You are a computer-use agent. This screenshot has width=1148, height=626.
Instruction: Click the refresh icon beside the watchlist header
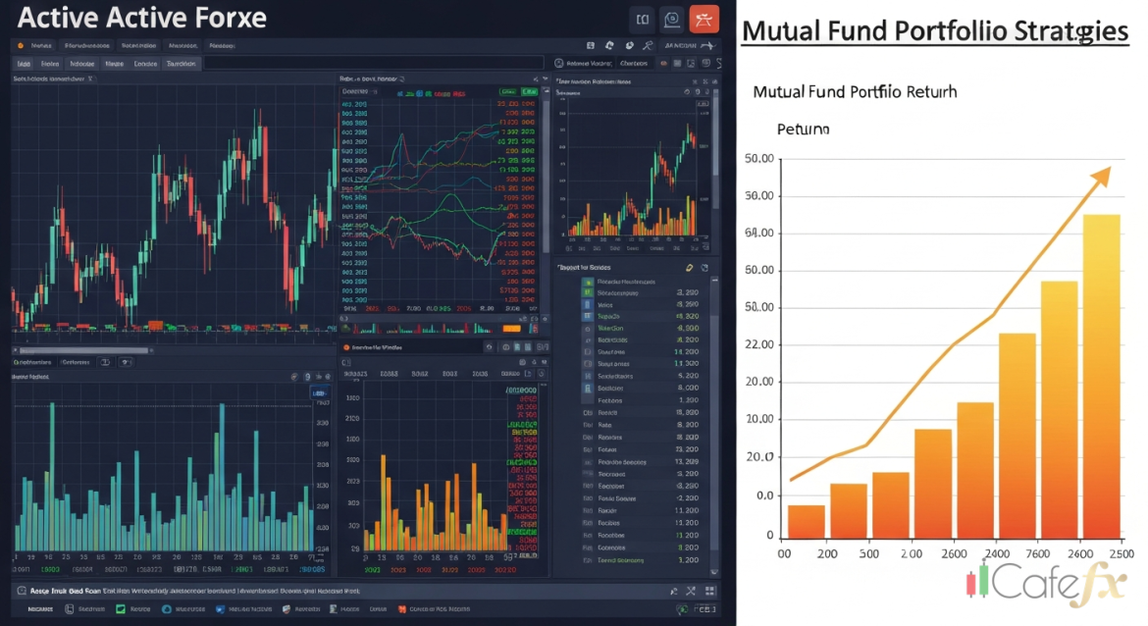[704, 269]
